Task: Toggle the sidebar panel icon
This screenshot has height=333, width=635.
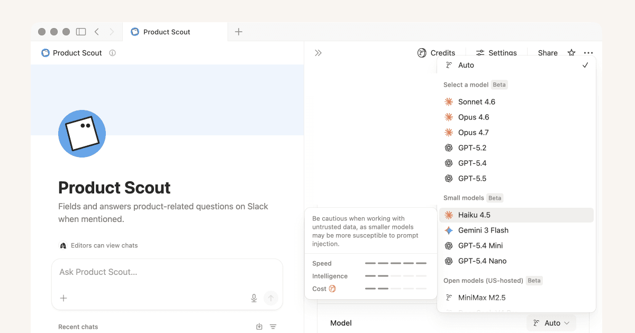Action: click(81, 32)
